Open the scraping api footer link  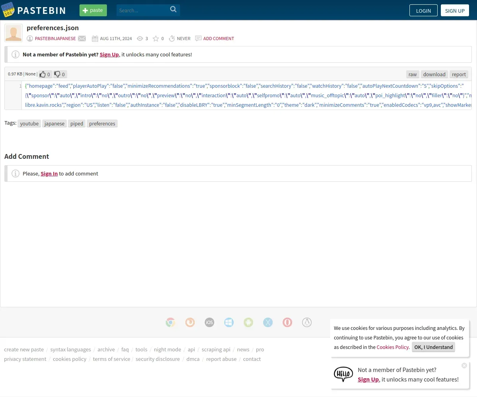point(216,349)
